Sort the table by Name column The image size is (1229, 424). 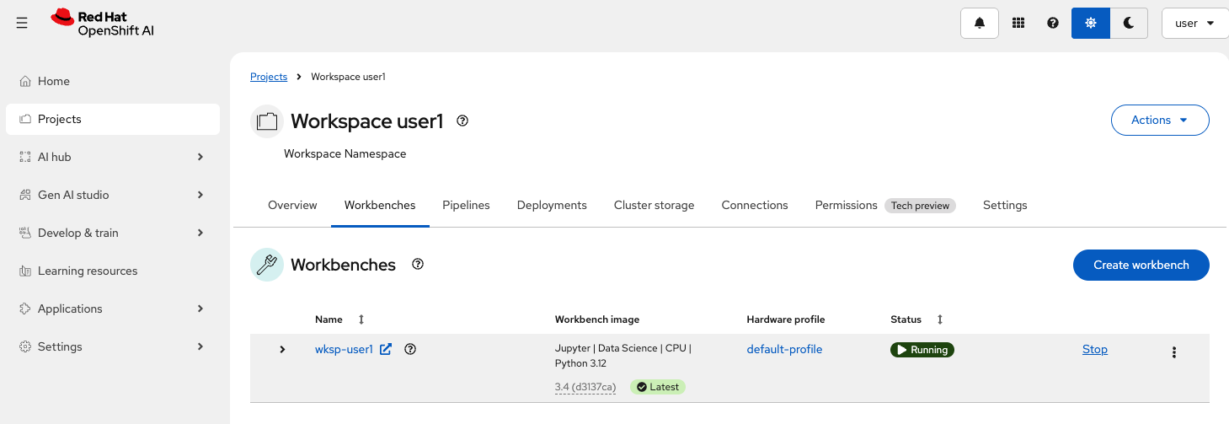point(361,319)
